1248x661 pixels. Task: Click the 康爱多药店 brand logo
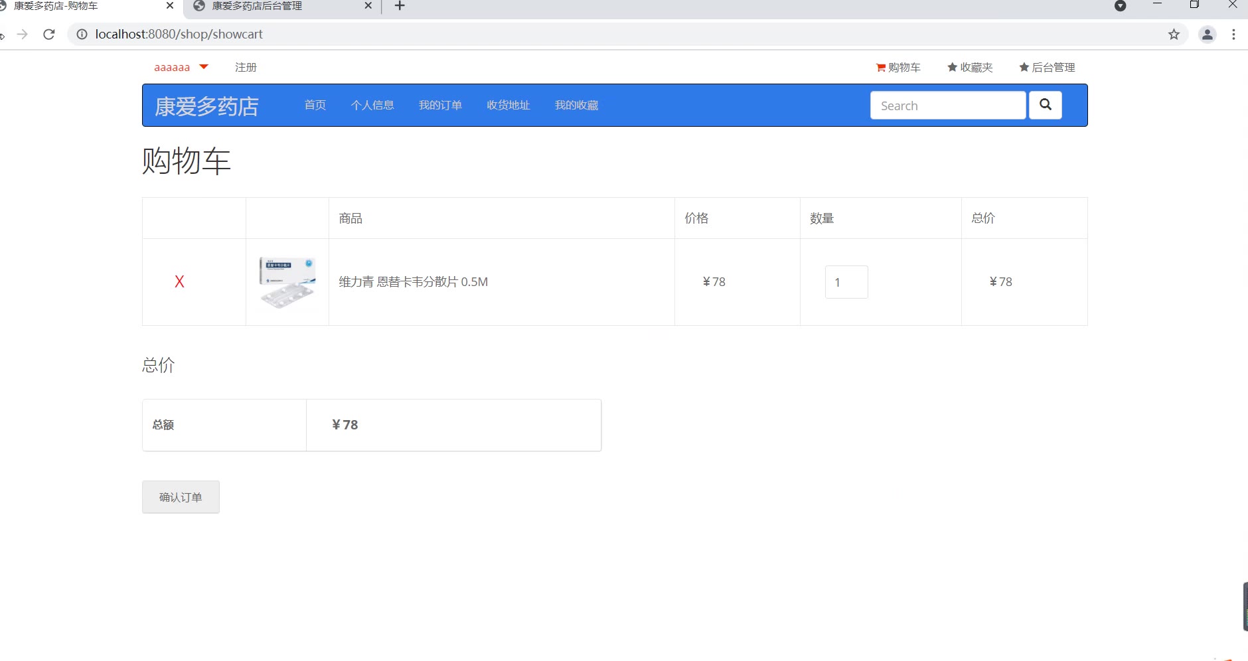click(x=206, y=106)
